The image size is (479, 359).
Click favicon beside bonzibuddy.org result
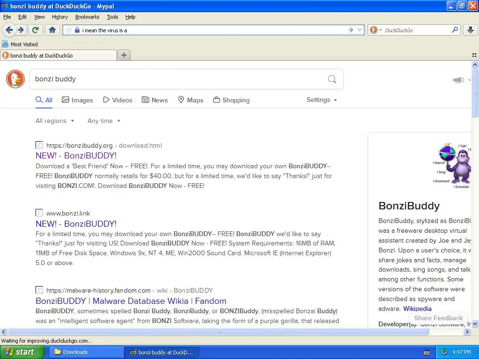(x=39, y=145)
